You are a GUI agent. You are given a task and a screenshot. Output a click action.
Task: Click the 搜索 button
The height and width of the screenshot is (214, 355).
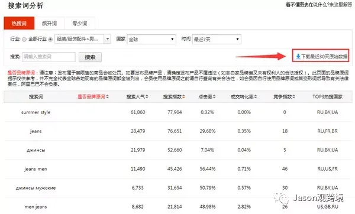point(90,57)
